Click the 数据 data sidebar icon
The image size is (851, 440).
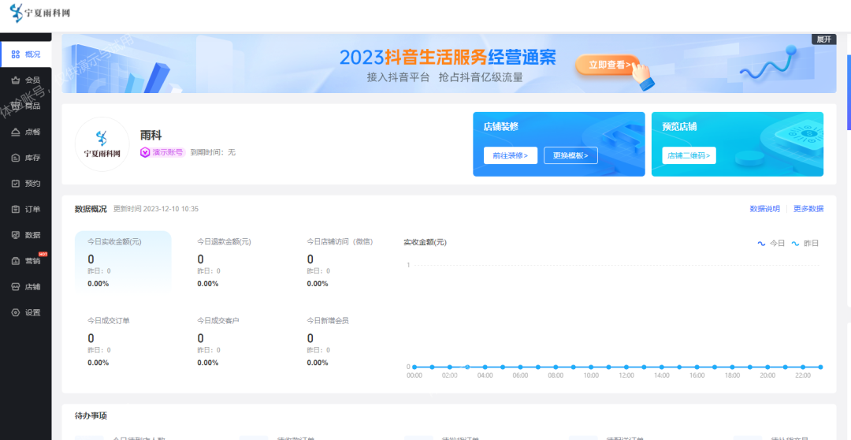(16, 235)
